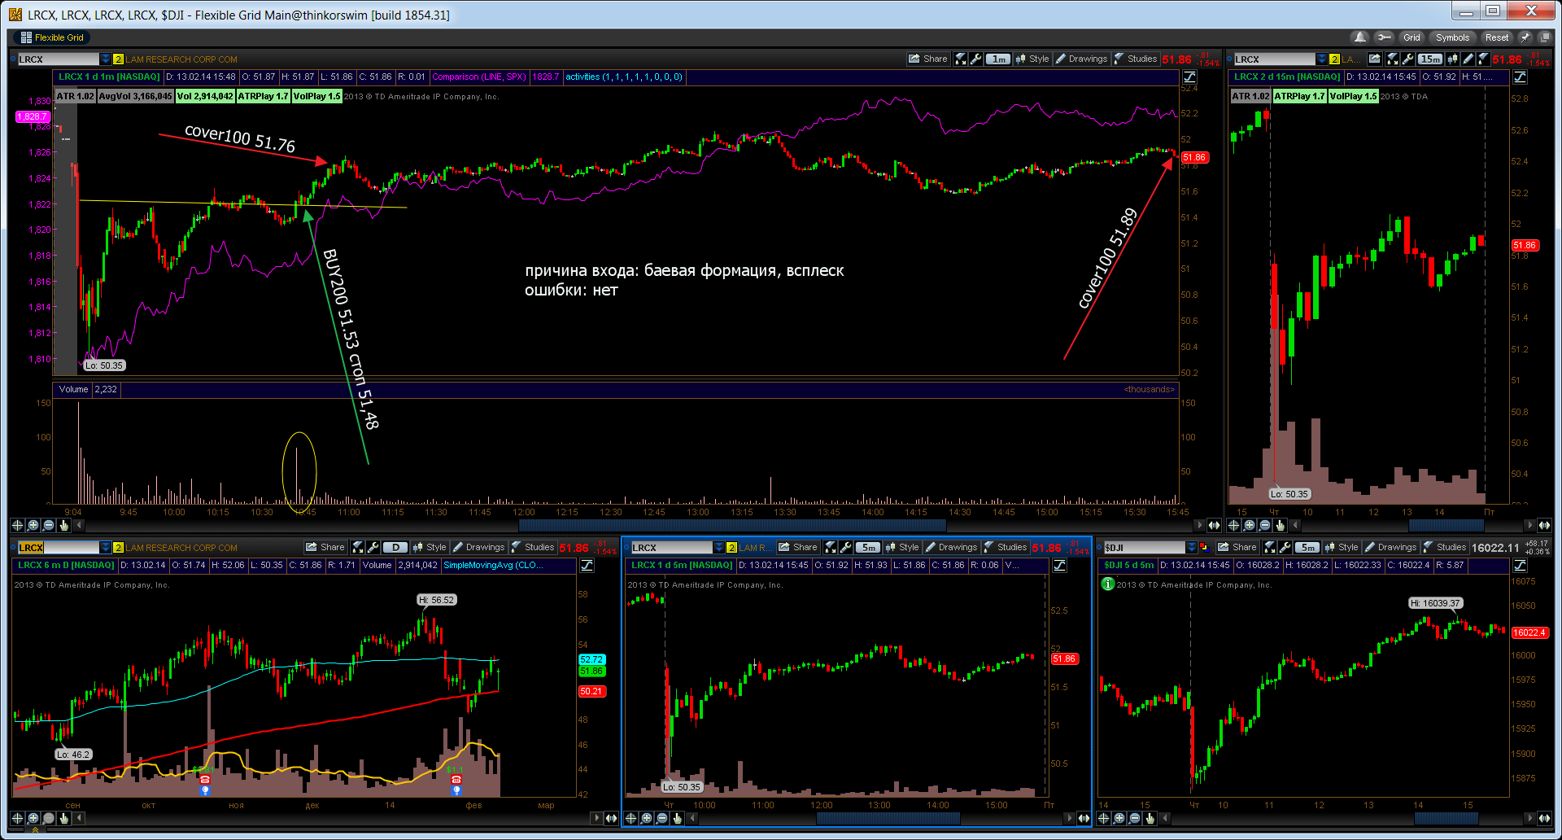Toggle chart scale icon on LRCX 5m chart

pyautogui.click(x=1059, y=566)
